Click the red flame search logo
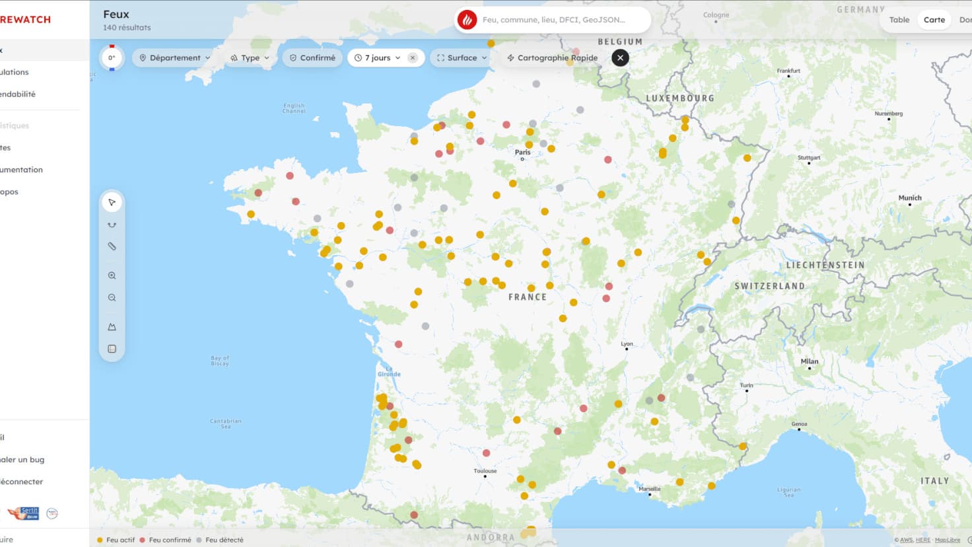 (x=467, y=20)
